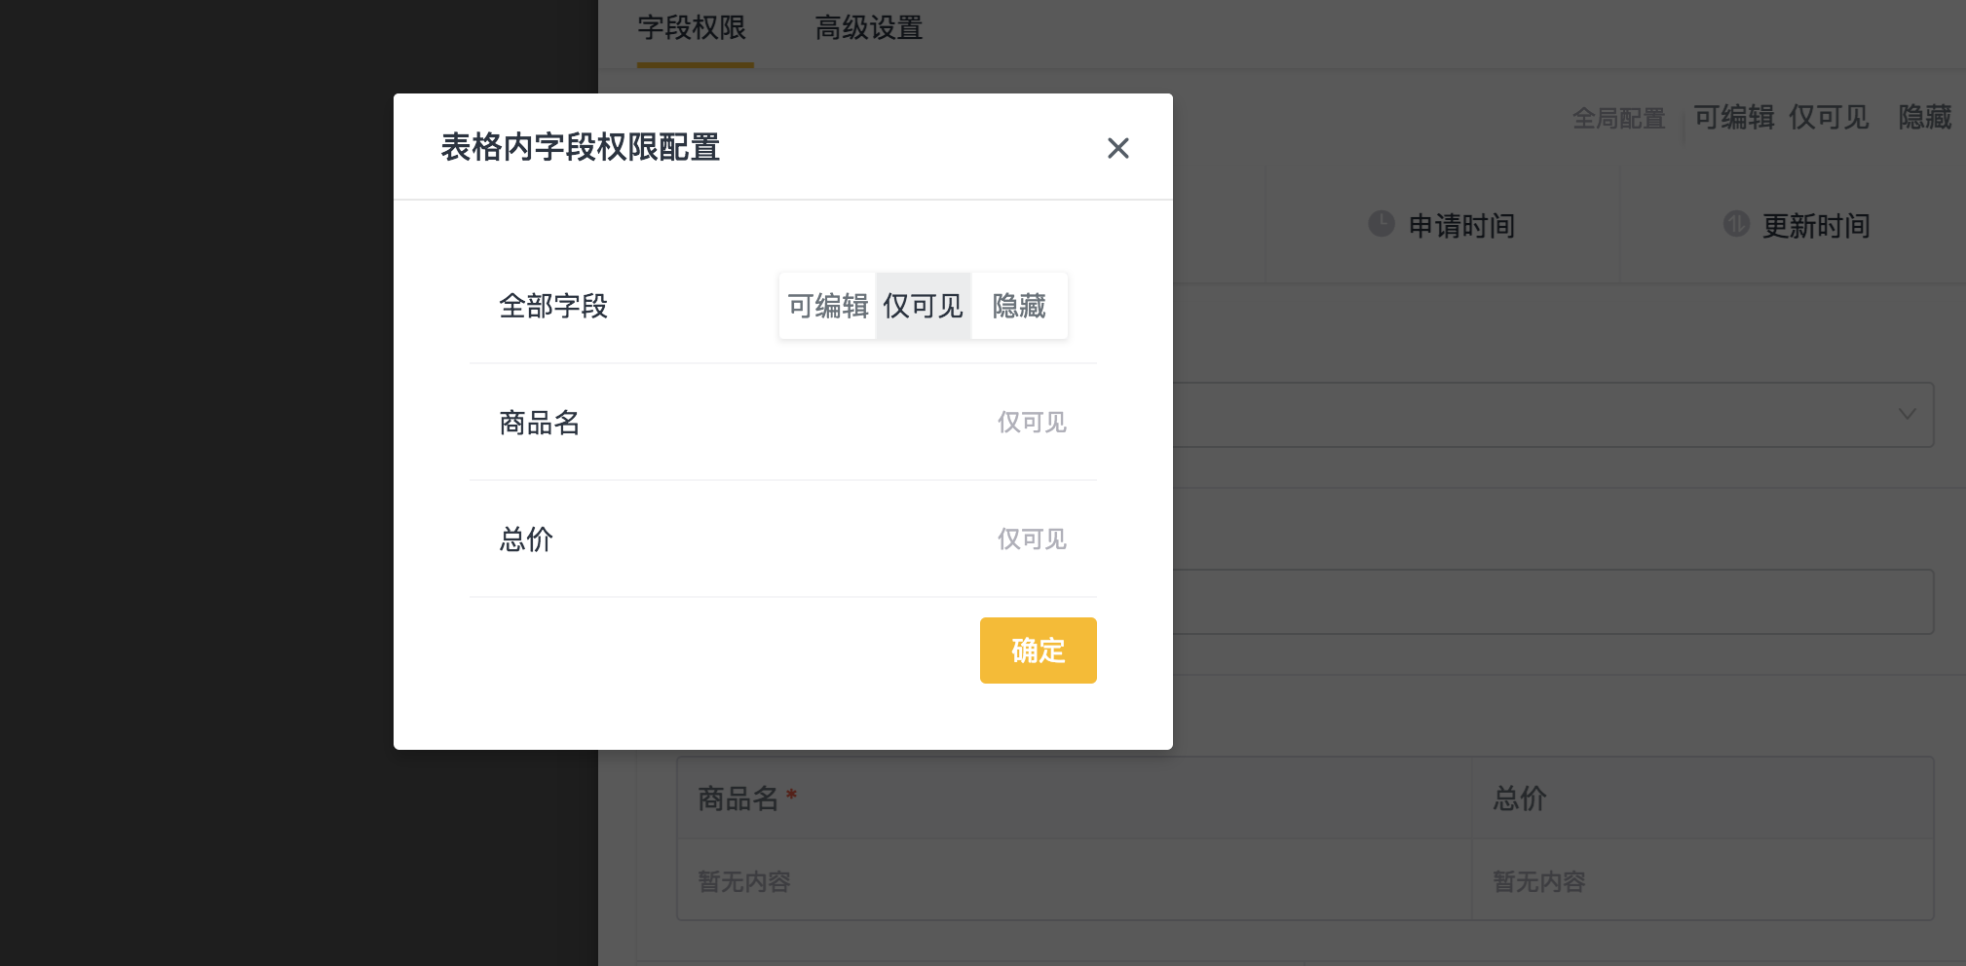Open the 高级设置 tab

(869, 28)
